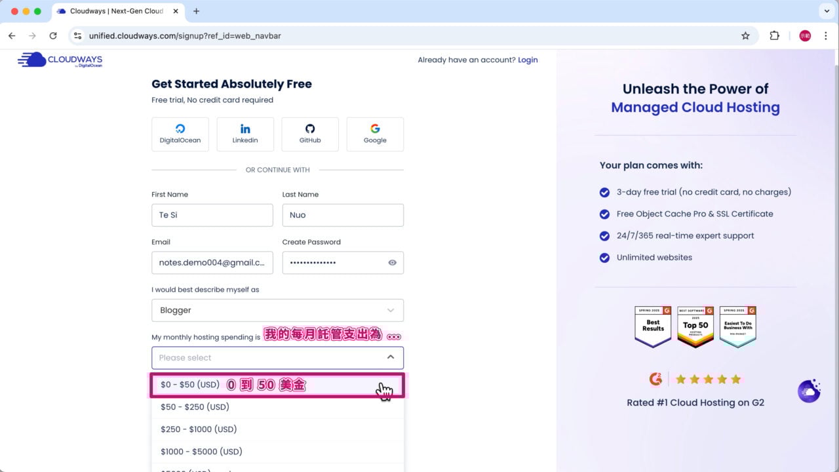
Task: Show password with the eye icon
Action: pyautogui.click(x=392, y=263)
